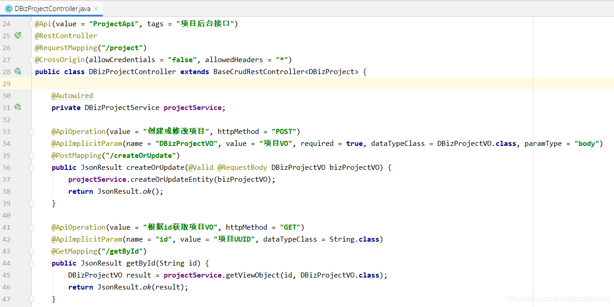Image resolution: width=614 pixels, height=307 pixels.
Task: Click the result variable declaration on line 45
Action: click(x=139, y=275)
